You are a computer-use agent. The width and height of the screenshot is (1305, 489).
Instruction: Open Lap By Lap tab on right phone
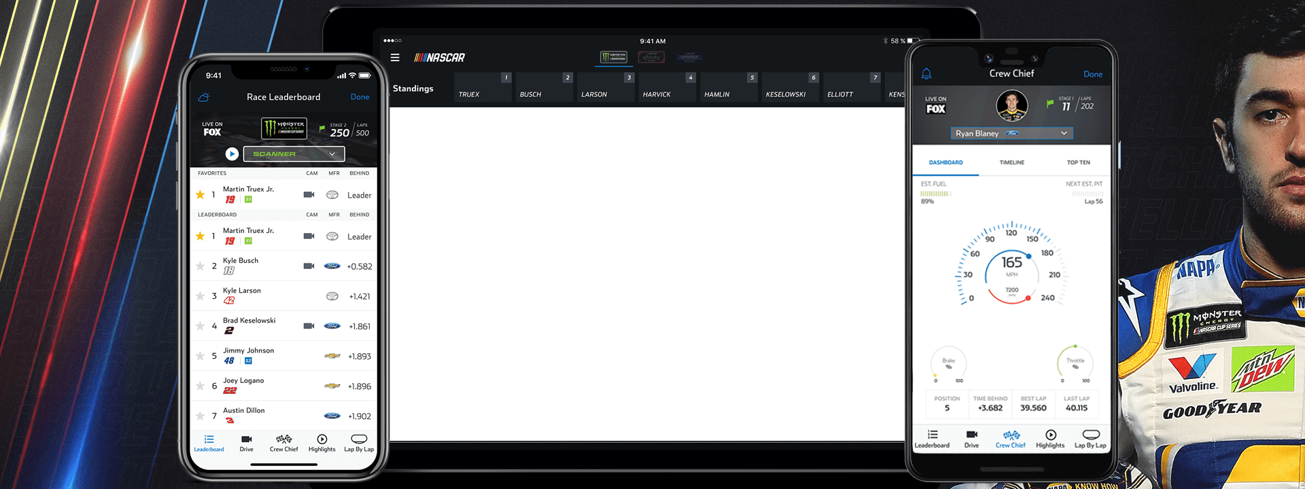tap(1090, 439)
